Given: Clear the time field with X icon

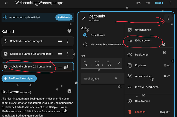Looking at the screenshot, I should 119,63.
